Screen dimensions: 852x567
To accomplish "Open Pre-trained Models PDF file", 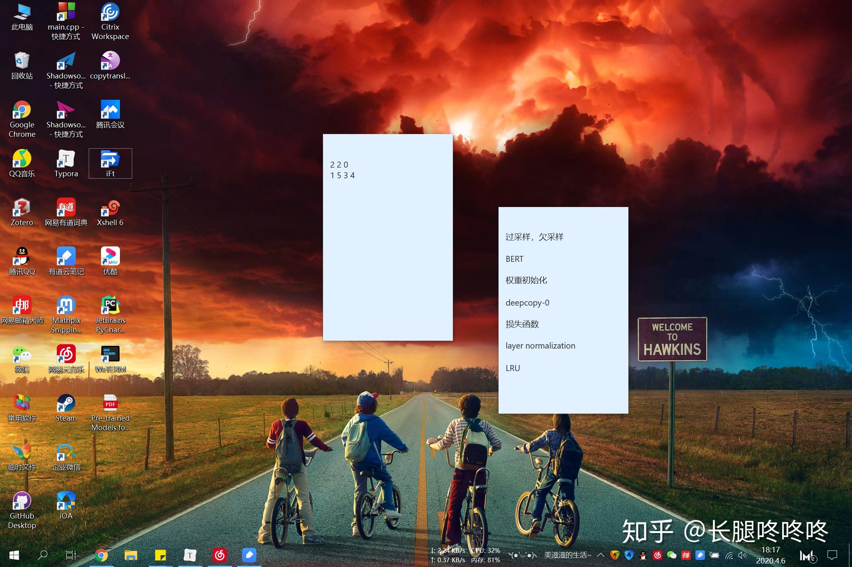I will pos(110,412).
